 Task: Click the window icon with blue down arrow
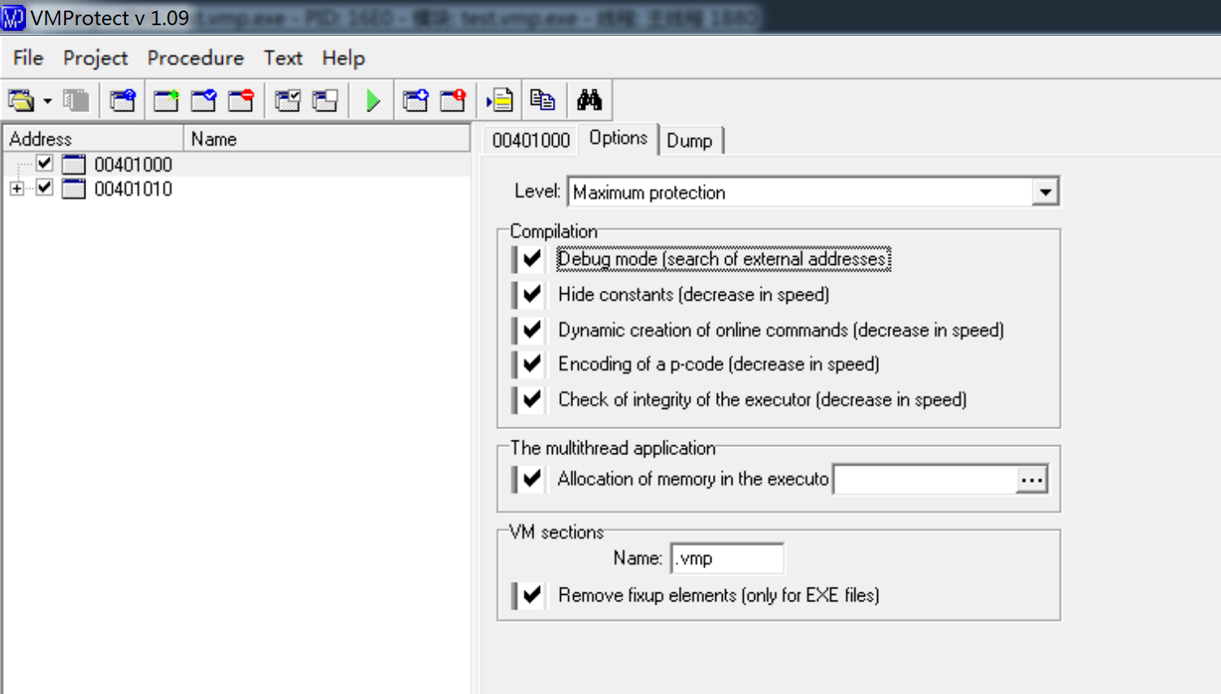[x=416, y=100]
